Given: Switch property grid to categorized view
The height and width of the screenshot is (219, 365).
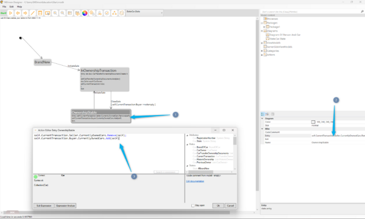Looking at the screenshot, I should click(263, 114).
